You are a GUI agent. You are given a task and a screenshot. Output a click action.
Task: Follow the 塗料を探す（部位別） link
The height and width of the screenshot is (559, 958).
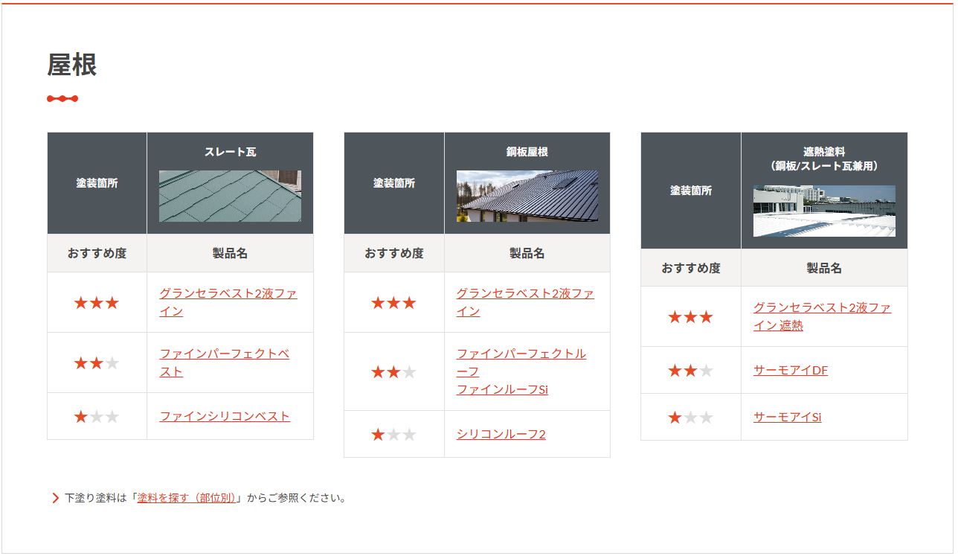click(187, 498)
